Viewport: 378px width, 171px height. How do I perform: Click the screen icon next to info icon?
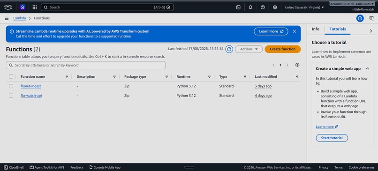(x=371, y=18)
